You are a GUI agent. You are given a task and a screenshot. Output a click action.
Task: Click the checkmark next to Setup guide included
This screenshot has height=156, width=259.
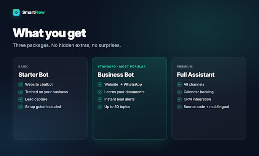[x=21, y=107]
